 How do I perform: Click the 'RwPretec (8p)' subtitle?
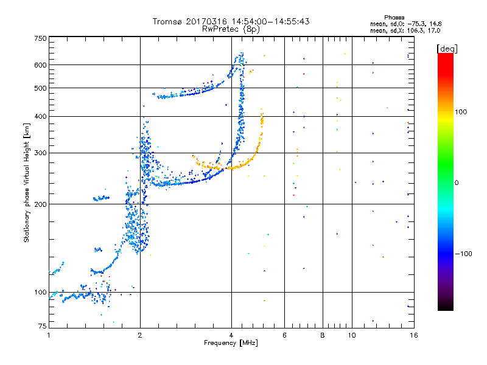tap(231, 29)
